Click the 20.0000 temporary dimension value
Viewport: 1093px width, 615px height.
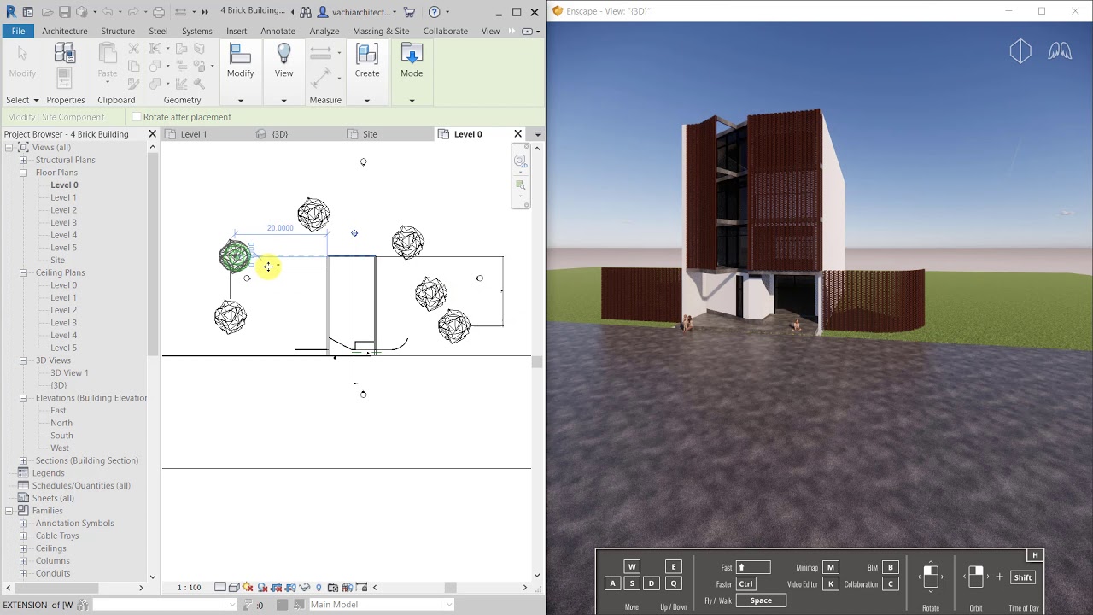(280, 228)
